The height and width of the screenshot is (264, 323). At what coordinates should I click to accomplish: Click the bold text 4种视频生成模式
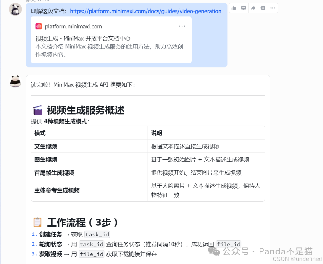(65, 121)
